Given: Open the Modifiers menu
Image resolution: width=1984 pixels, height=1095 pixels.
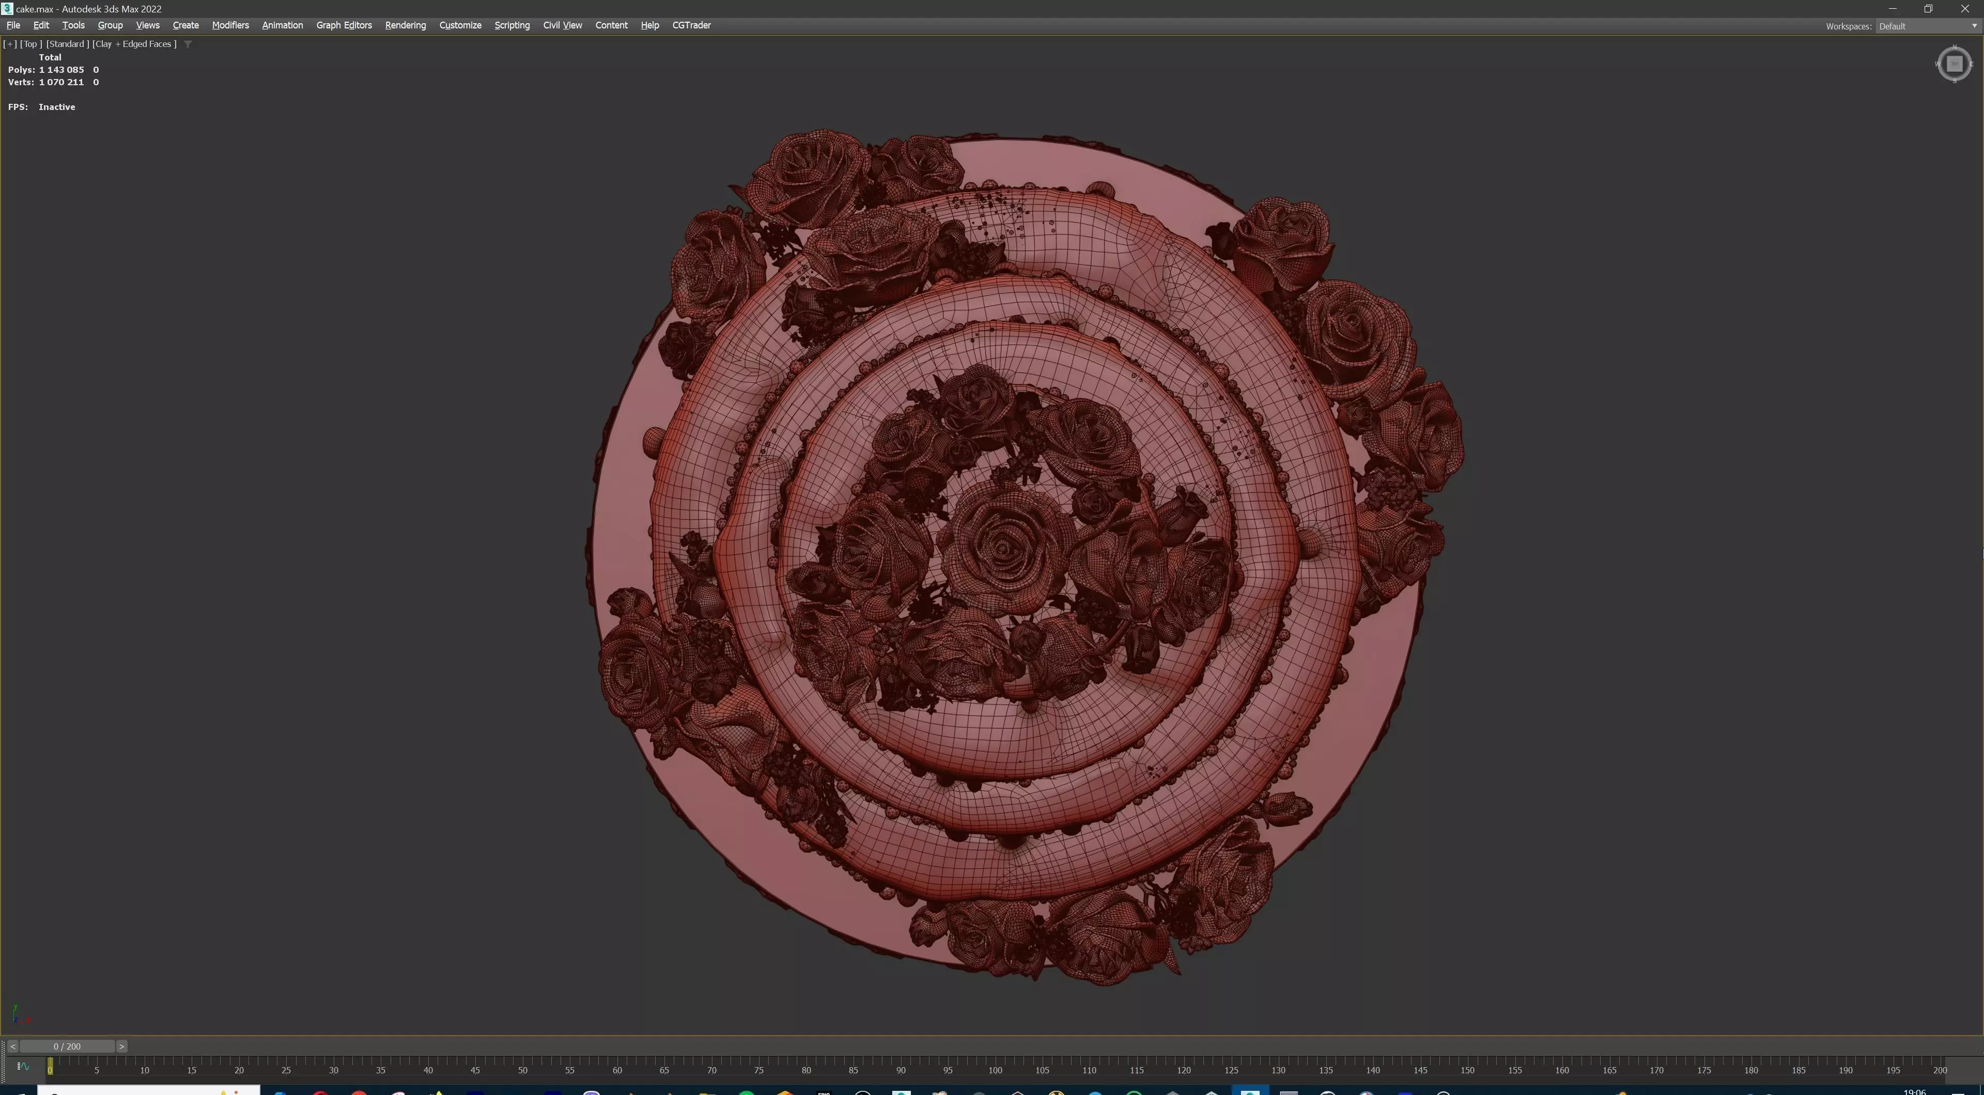Looking at the screenshot, I should point(230,25).
